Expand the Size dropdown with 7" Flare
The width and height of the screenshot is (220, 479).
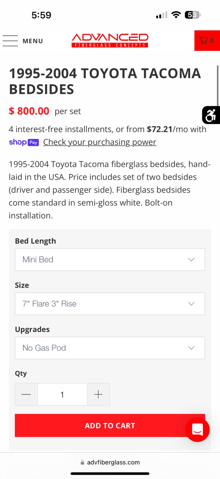110,304
